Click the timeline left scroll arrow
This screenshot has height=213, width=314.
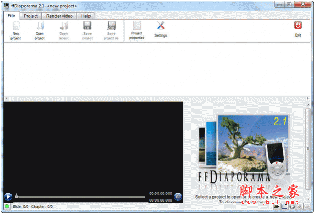[7, 98]
